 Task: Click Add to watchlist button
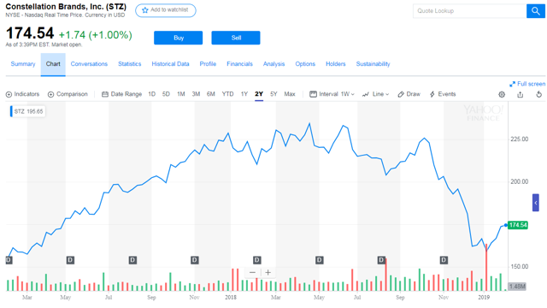[166, 10]
